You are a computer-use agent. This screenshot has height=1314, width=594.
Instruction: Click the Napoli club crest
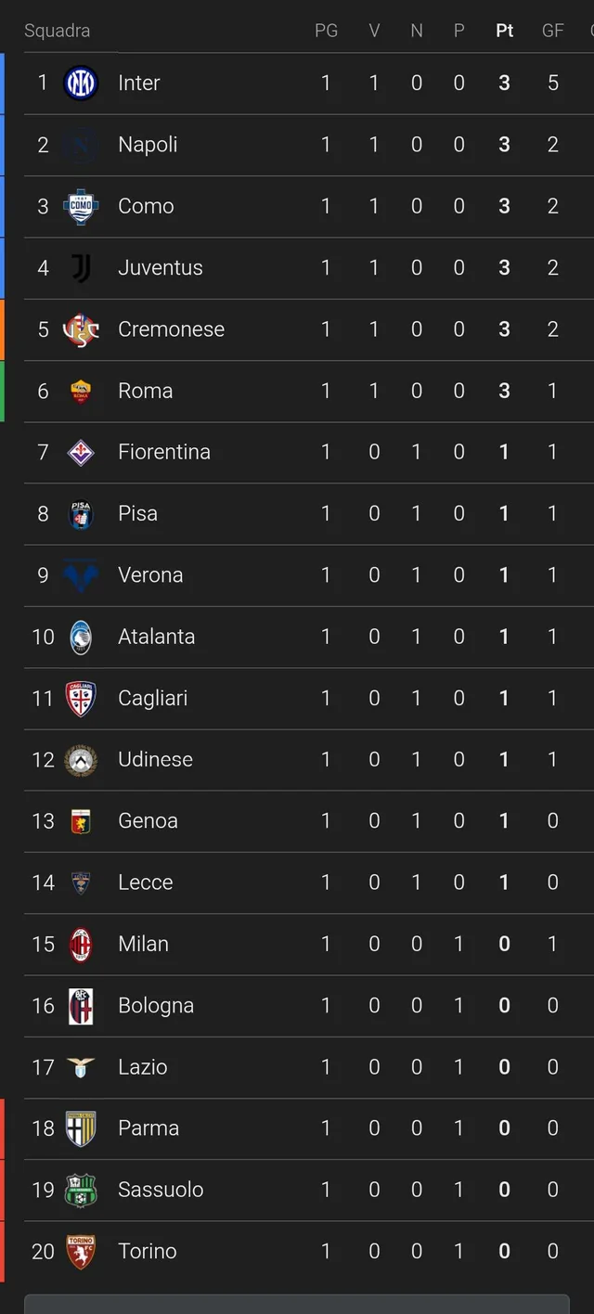click(x=81, y=144)
